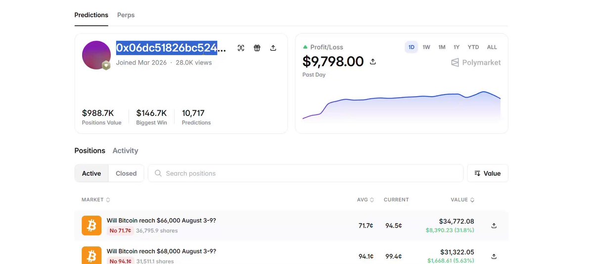Screen dimensions: 593x264
Task: Set the chart range to 1Y
Action: (x=456, y=47)
